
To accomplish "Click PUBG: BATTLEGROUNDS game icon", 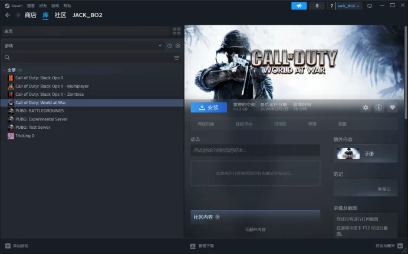I will point(11,111).
